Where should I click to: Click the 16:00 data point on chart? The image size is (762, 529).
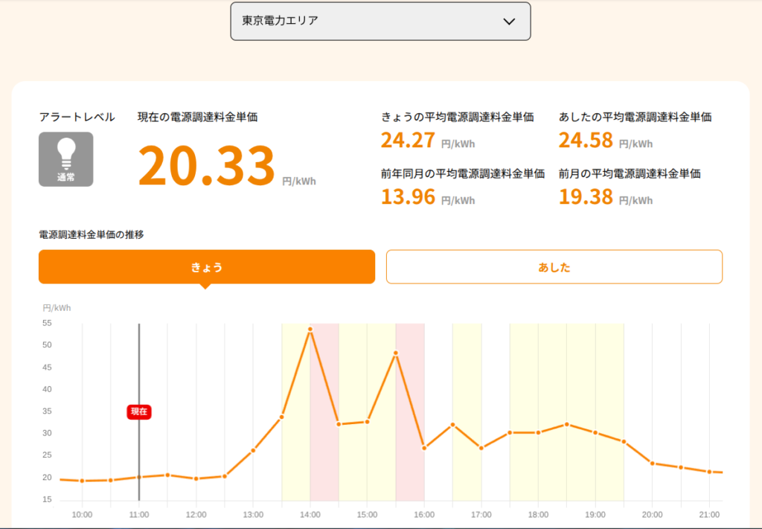pos(424,448)
